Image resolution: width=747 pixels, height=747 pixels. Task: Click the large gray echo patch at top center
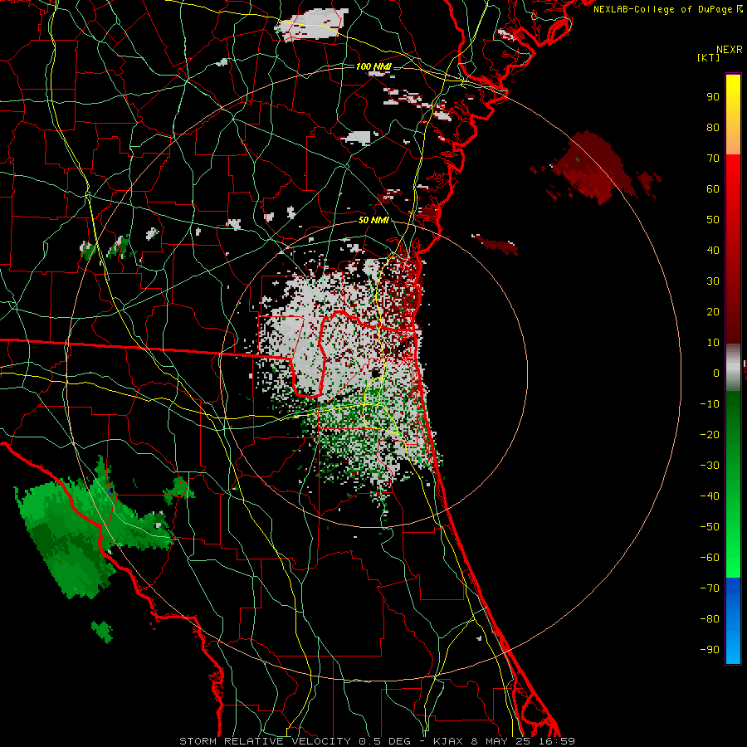pos(313,24)
